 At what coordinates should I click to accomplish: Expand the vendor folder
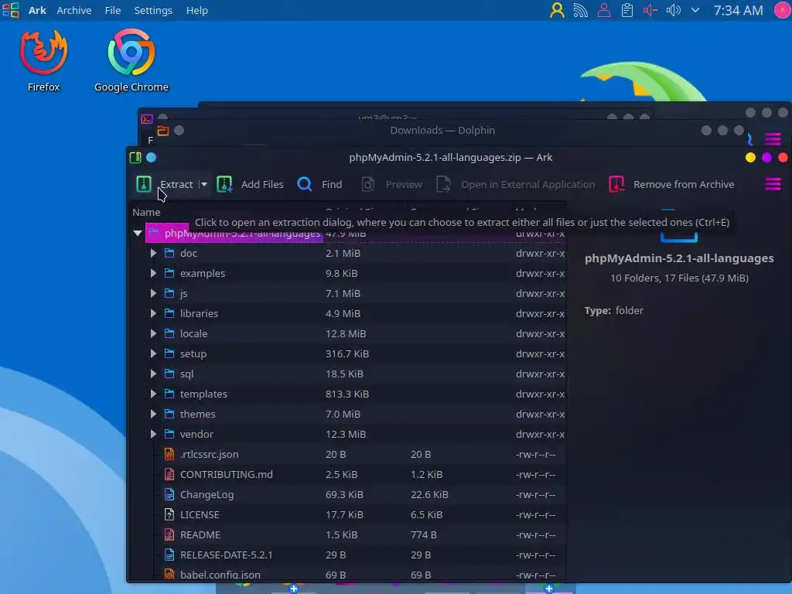coord(153,434)
